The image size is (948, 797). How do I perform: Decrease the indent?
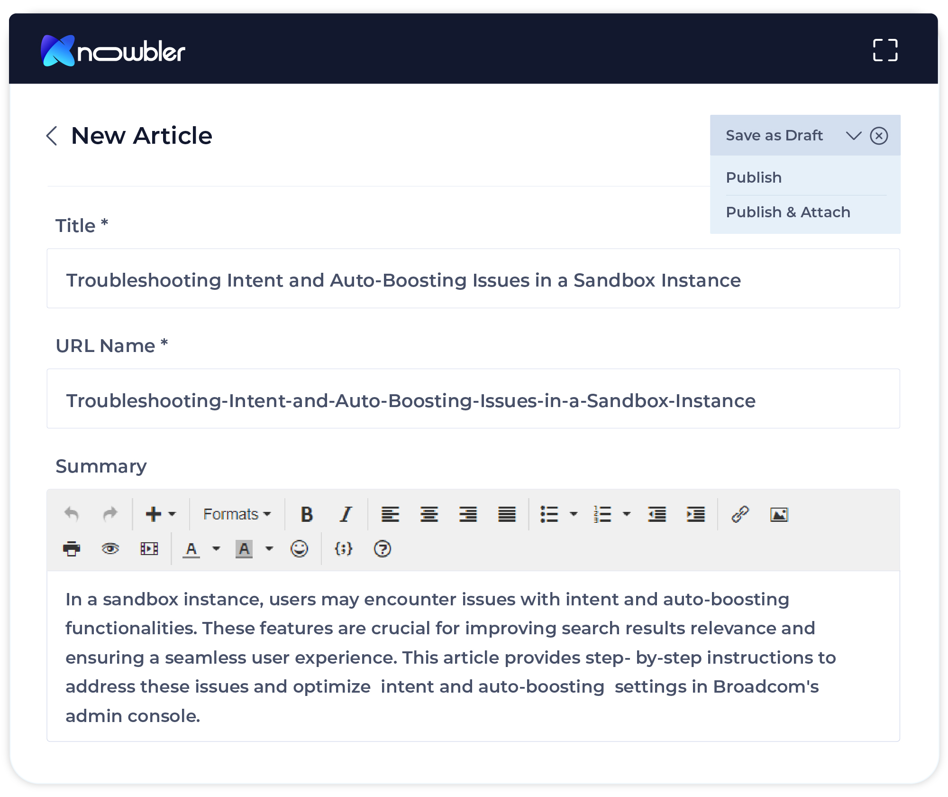click(657, 514)
